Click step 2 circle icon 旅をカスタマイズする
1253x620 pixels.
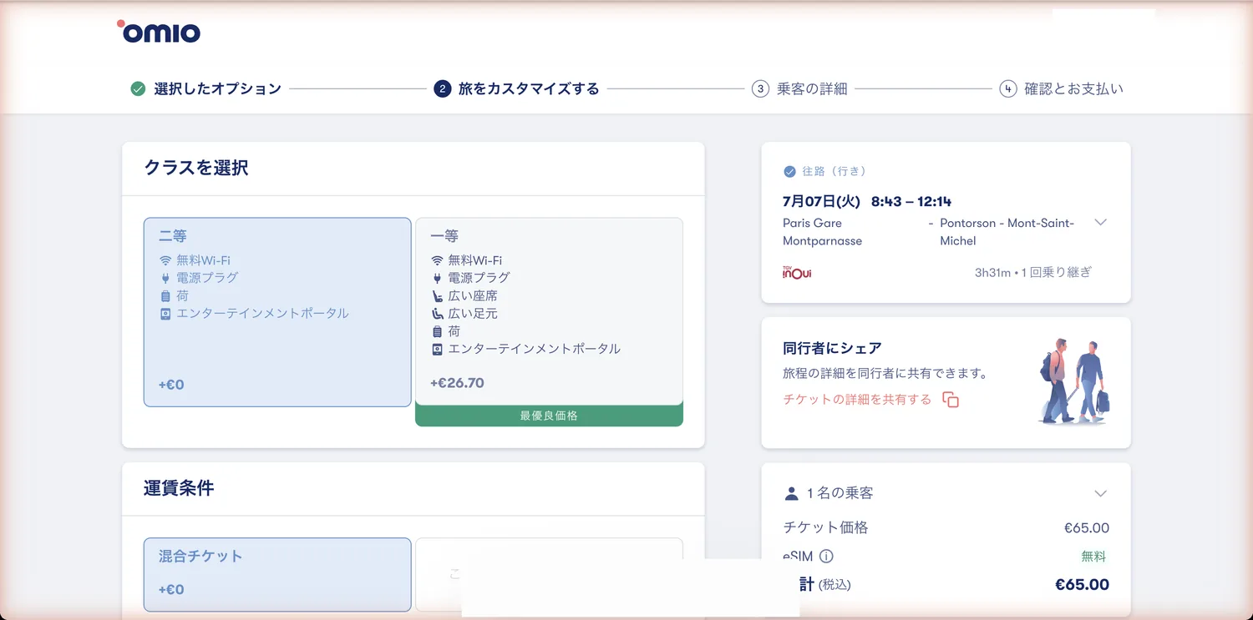click(443, 88)
